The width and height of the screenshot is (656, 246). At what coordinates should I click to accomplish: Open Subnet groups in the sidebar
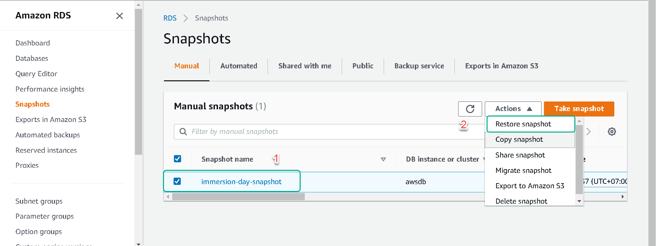tap(39, 201)
